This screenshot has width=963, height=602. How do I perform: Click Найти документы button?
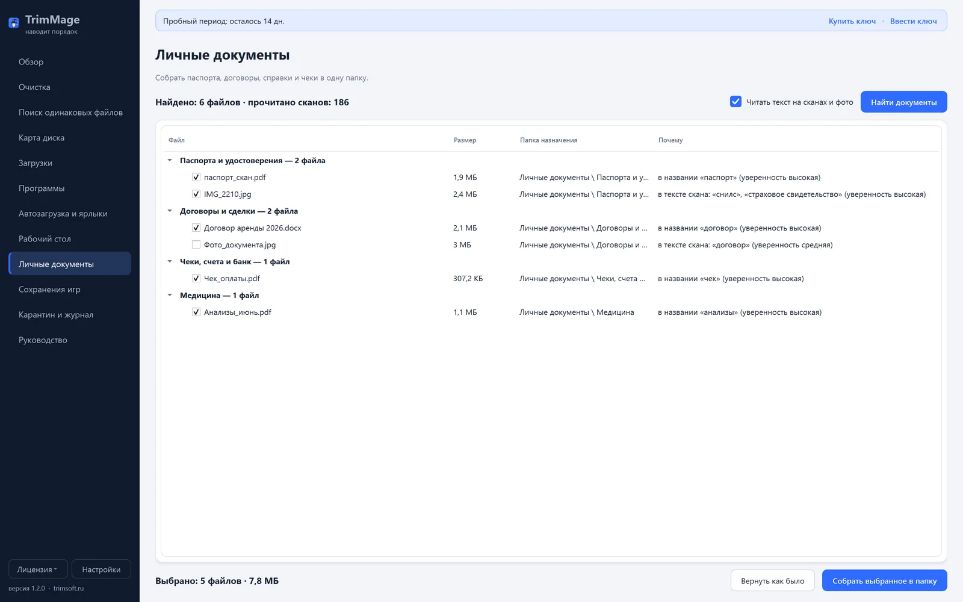[x=903, y=102]
